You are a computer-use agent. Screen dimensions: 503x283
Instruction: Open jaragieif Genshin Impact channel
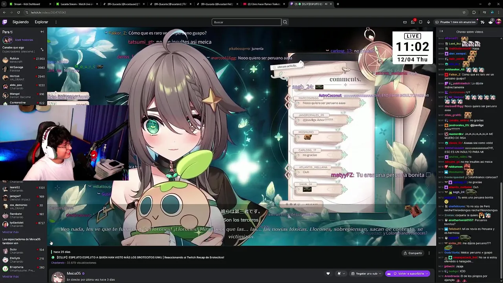[24, 198]
